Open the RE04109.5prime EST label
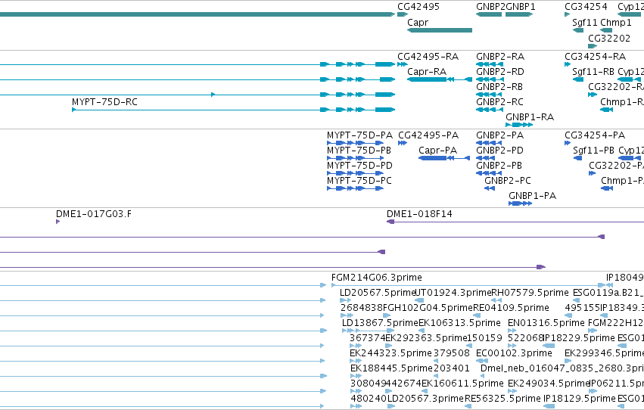Viewport: 644px width, 410px height. [511, 308]
